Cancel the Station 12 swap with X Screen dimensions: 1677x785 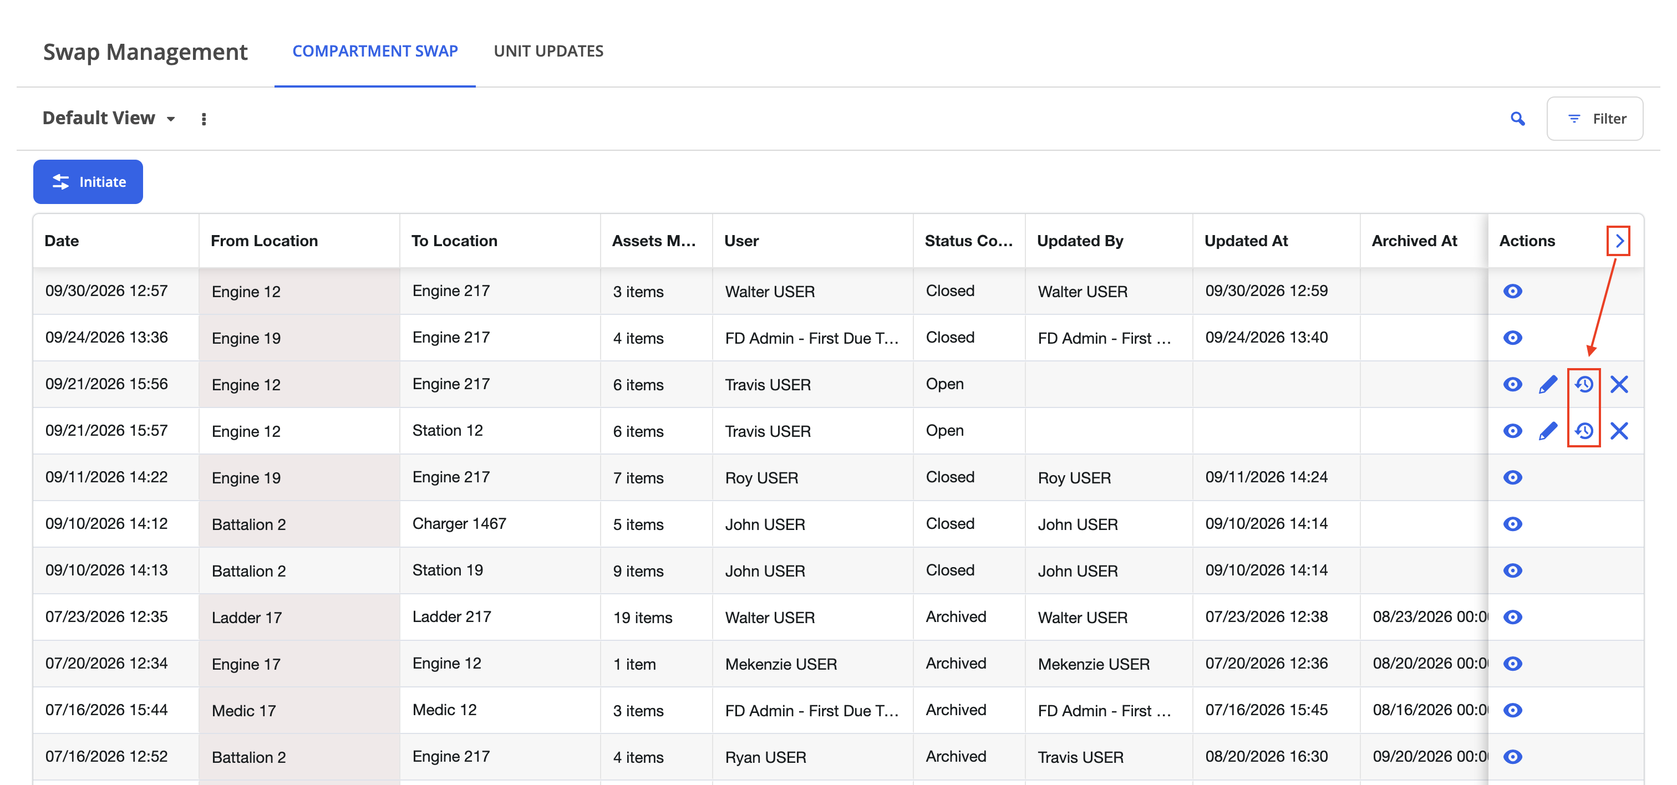1619,430
